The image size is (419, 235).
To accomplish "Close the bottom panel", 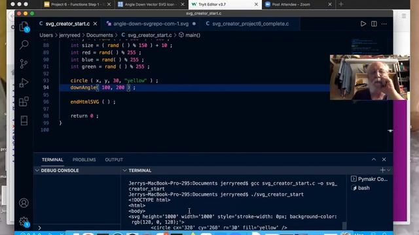I will (x=384, y=159).
